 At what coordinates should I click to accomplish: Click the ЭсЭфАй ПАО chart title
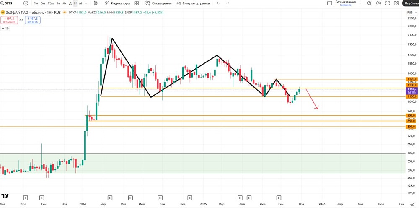coord(34,13)
